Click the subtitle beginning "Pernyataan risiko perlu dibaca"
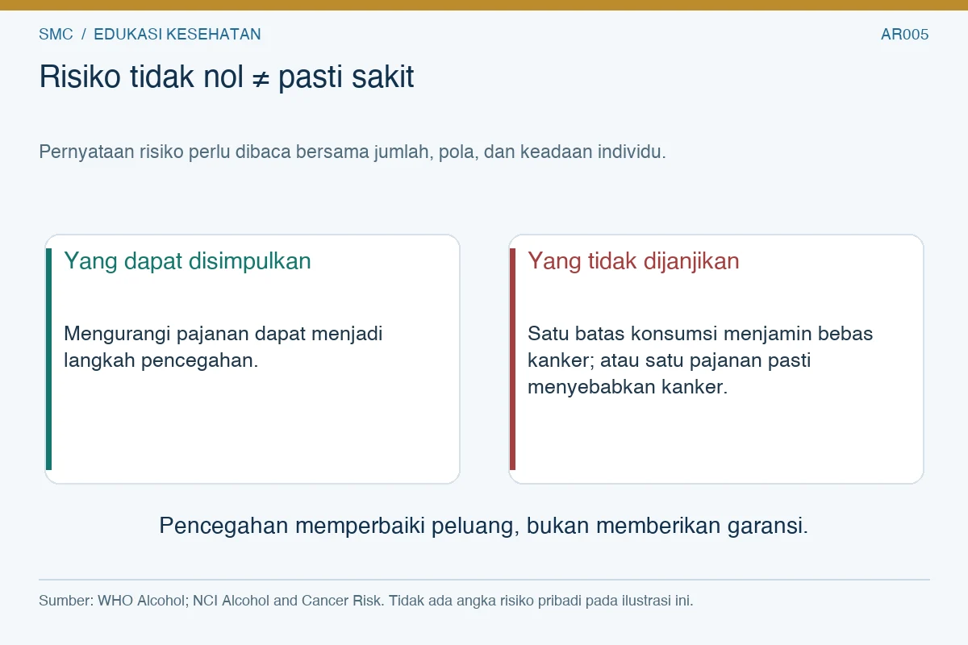The width and height of the screenshot is (968, 645). (353, 152)
